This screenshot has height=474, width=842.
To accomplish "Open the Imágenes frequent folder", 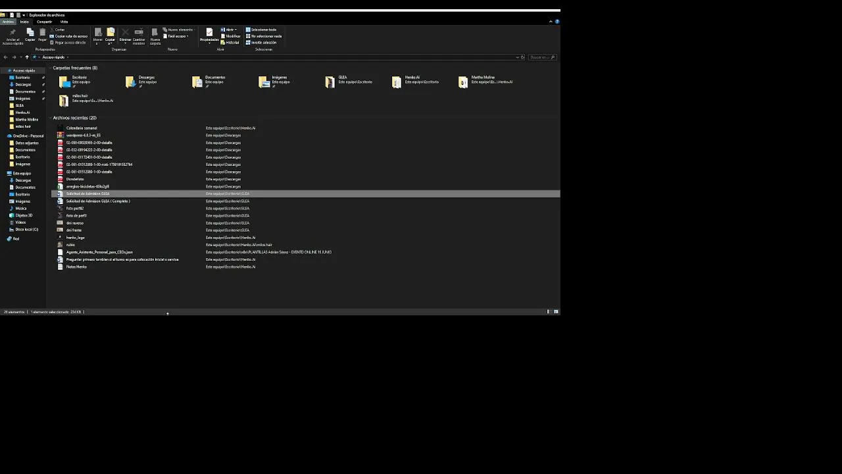I will [275, 81].
